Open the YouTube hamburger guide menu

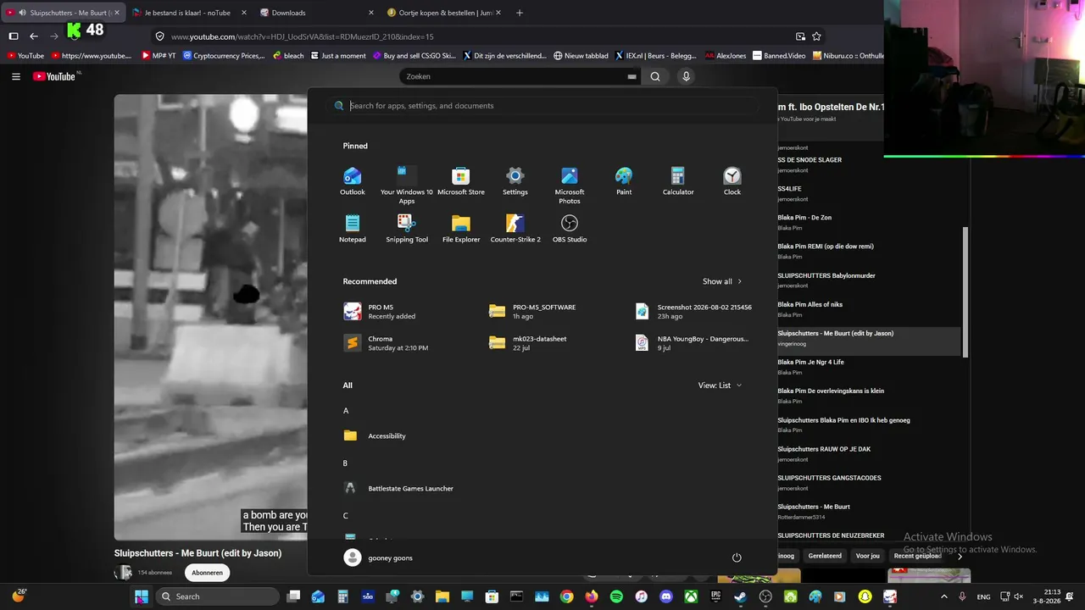pos(16,76)
